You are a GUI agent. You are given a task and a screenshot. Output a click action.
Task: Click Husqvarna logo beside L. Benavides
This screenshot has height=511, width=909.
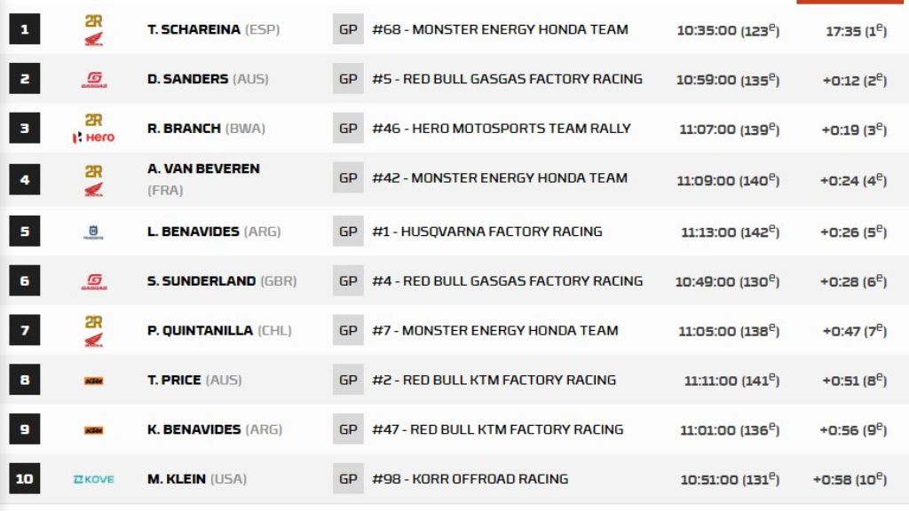(93, 232)
